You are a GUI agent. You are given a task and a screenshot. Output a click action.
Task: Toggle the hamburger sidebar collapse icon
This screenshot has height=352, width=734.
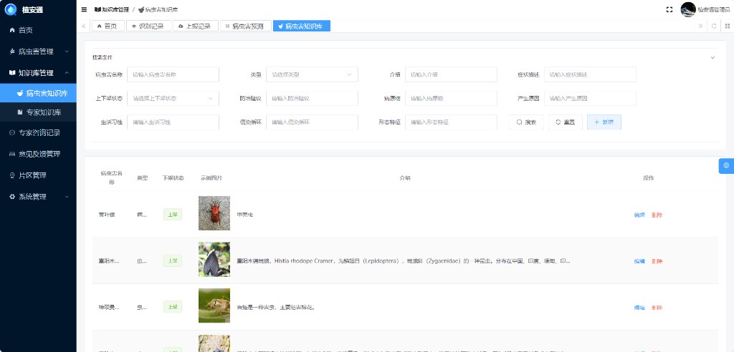coord(84,9)
